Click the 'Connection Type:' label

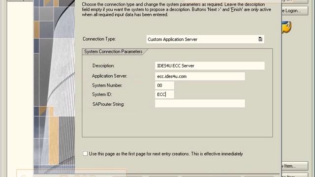[x=99, y=39]
